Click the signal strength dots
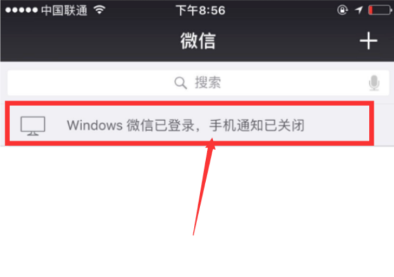Screen dimensions: 394x277 click(22, 10)
